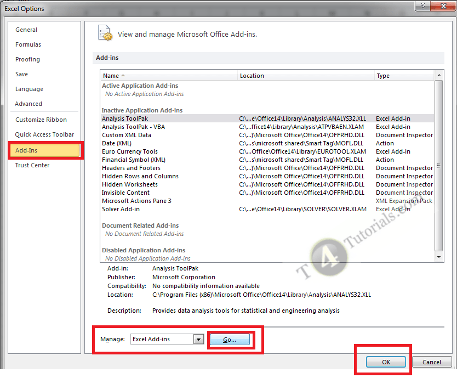Select Microsoft Actions Pane 3 row
457x378 pixels.
click(267, 201)
